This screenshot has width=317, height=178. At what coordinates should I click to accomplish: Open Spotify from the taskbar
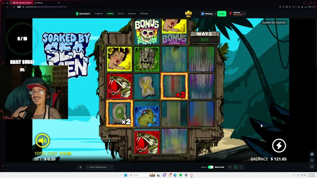[181, 175]
